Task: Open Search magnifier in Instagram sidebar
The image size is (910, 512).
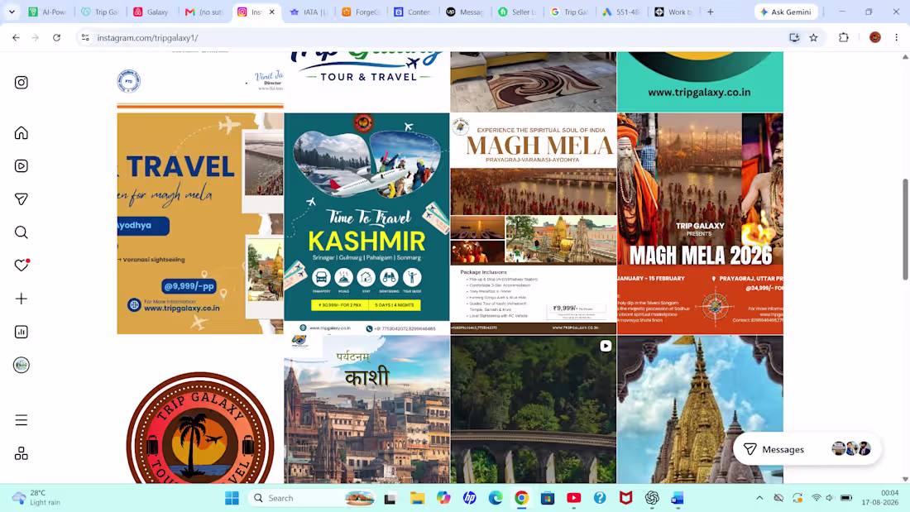Action: click(22, 232)
